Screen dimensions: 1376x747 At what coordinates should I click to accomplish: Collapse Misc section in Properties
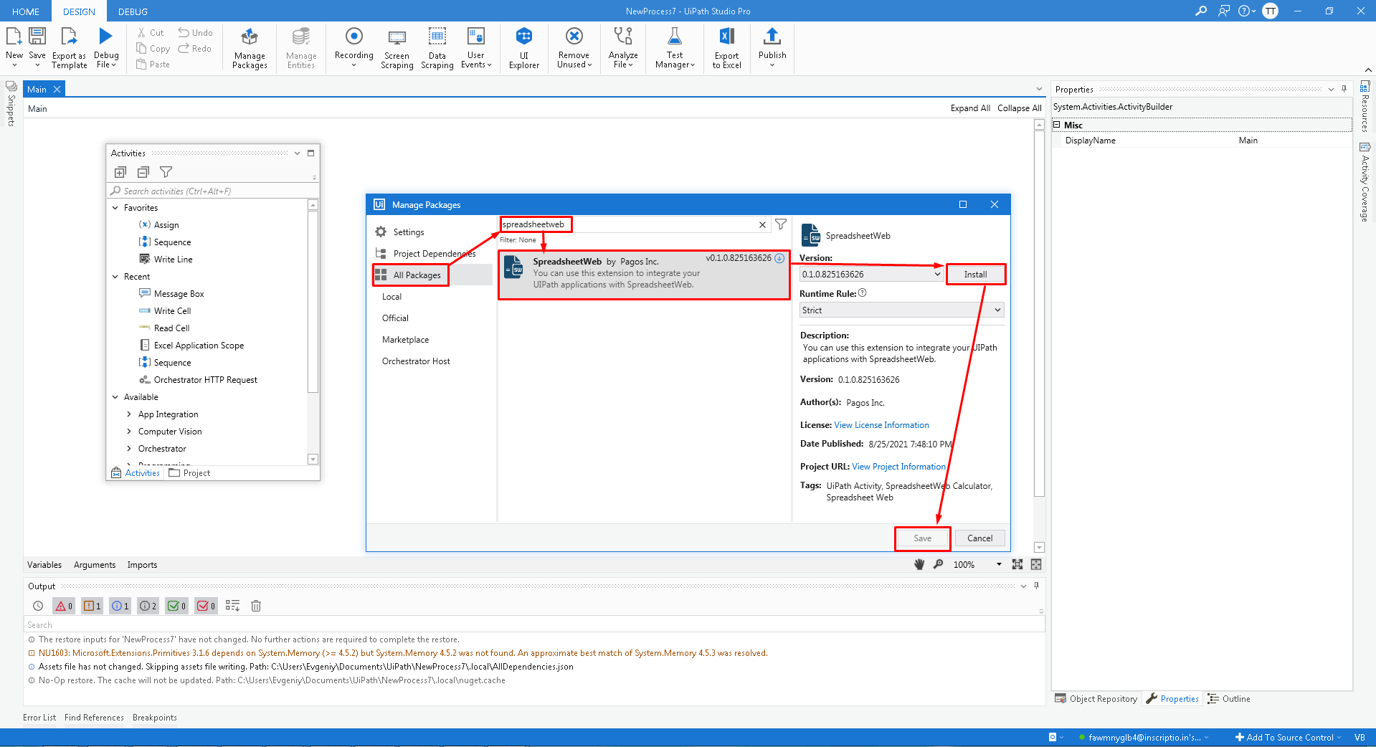1056,125
